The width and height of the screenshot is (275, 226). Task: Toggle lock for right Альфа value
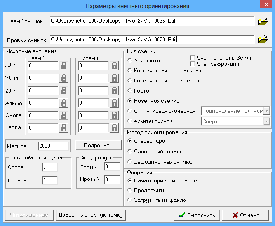(x=114, y=103)
